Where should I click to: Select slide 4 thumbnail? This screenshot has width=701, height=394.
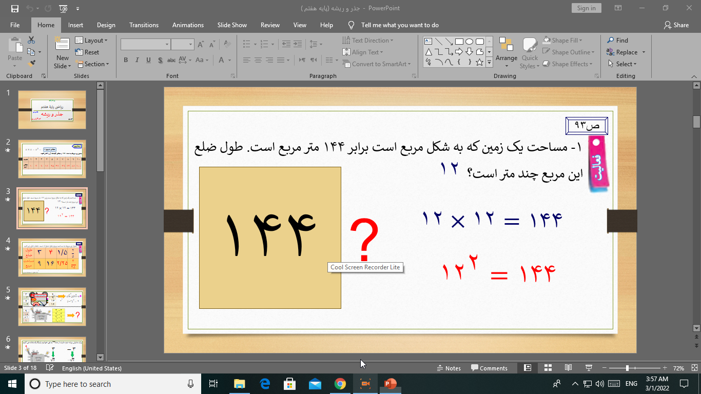(x=52, y=258)
